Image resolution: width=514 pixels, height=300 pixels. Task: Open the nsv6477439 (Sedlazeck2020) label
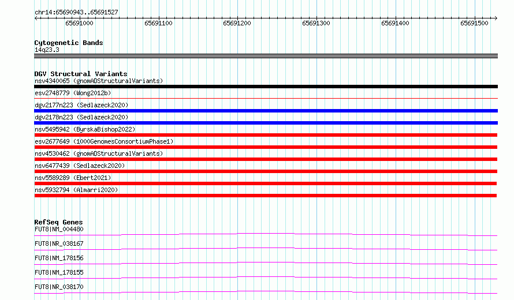80,166
